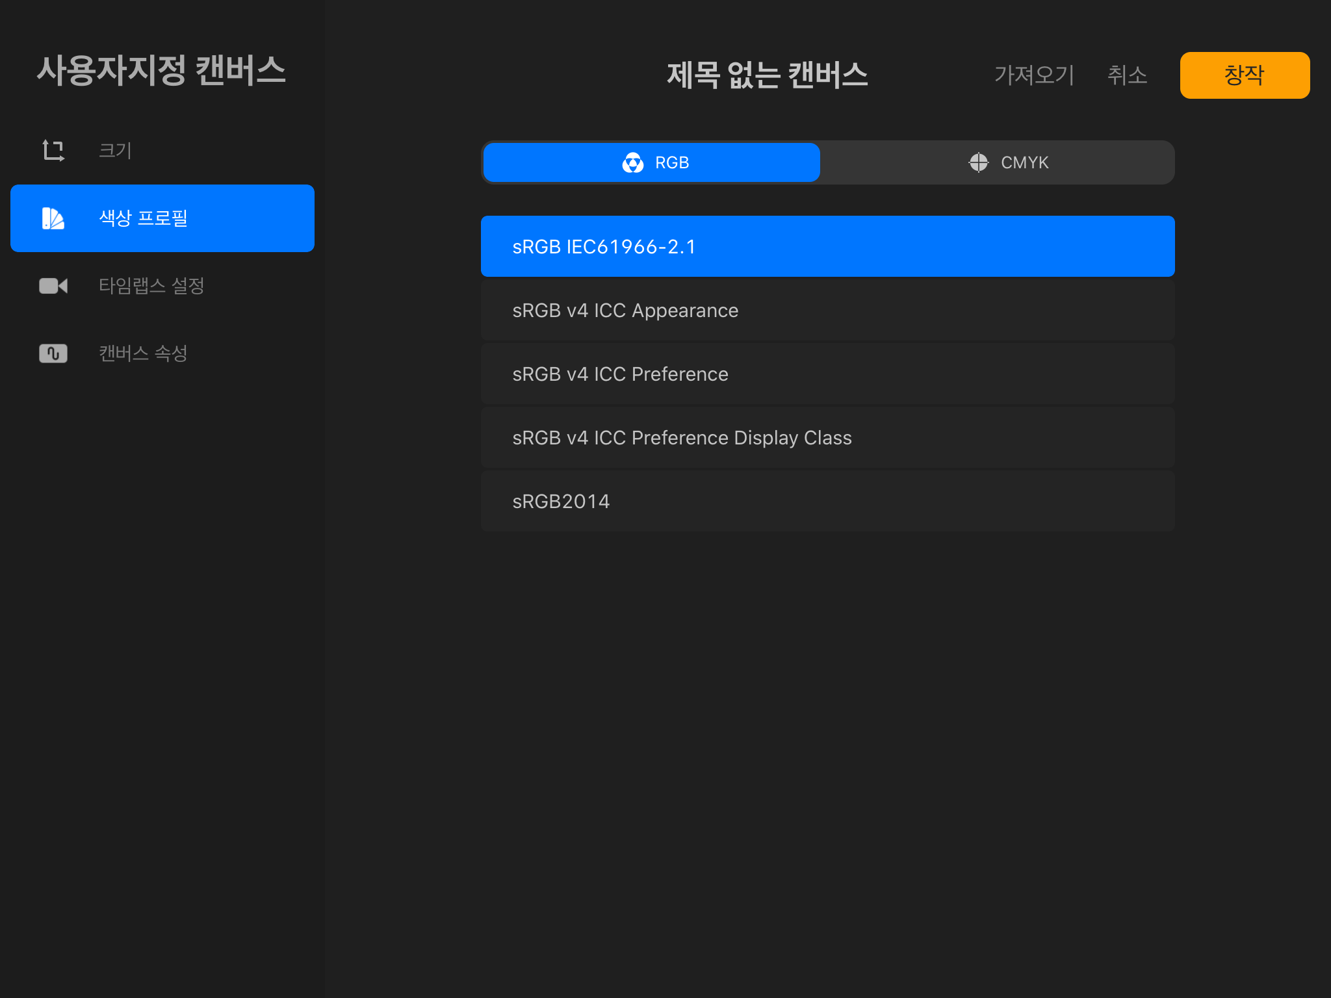
Task: Select the 색상 프로필 sidebar item
Action: 162,218
